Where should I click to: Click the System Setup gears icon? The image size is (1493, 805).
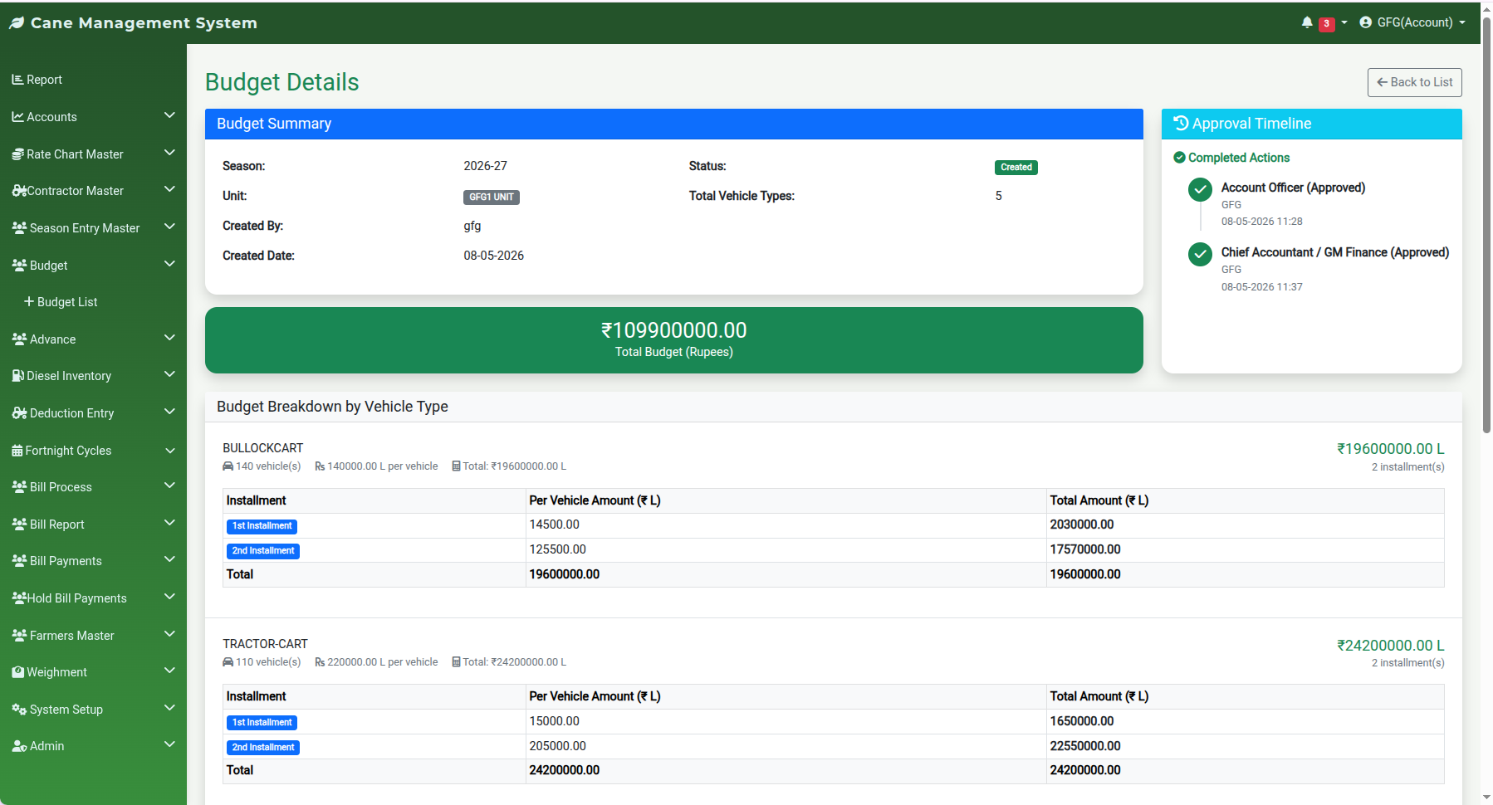(19, 710)
